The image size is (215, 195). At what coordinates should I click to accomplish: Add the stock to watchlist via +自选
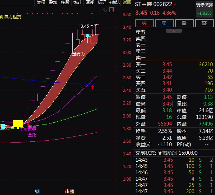(115, 2)
